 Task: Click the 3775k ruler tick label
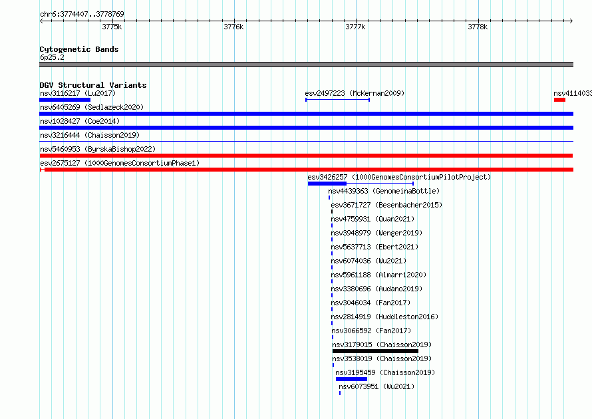[112, 27]
